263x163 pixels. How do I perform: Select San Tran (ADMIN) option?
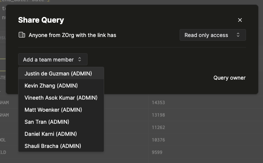pos(47,122)
